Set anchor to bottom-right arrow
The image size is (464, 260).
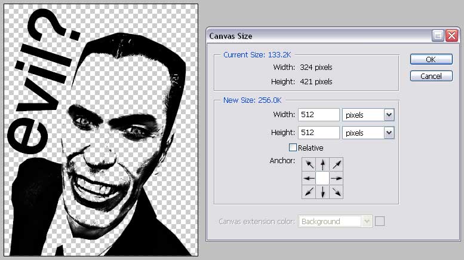[x=336, y=192]
